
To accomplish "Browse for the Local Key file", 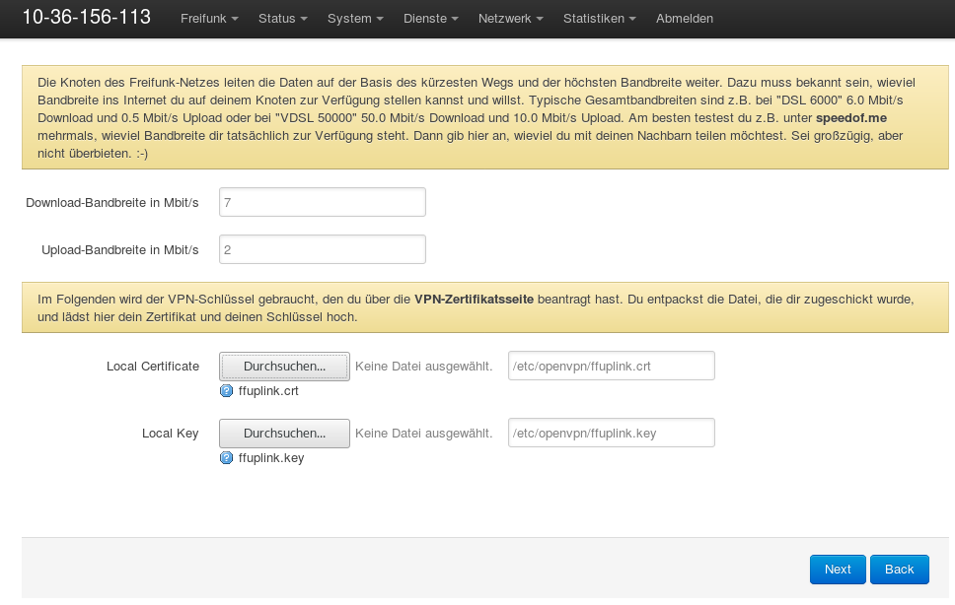I will coord(284,434).
